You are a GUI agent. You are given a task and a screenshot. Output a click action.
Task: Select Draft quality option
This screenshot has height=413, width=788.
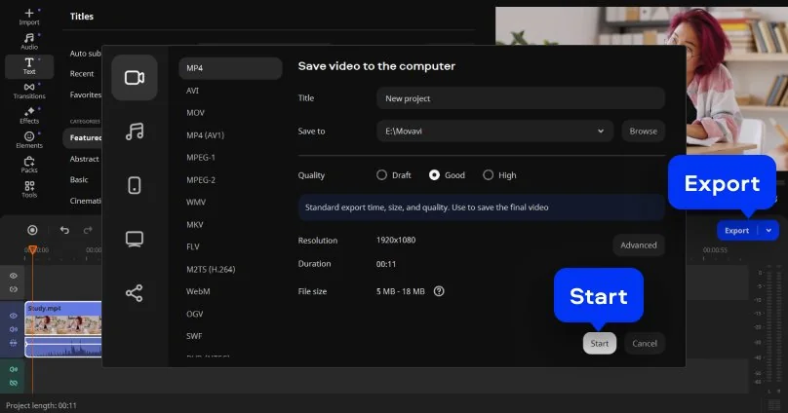393,175
